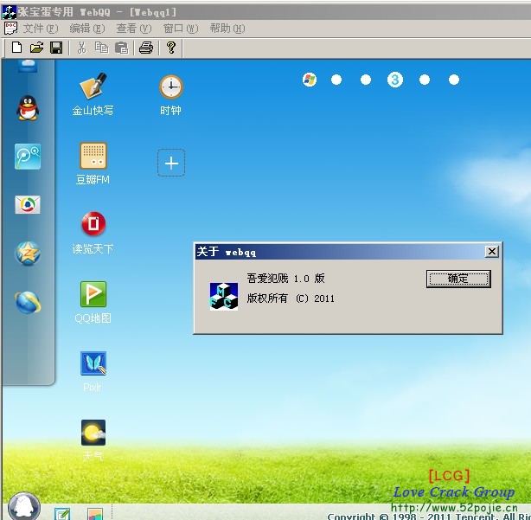Select the highlighted desktop page 3 indicator
This screenshot has width=531, height=520.
click(395, 80)
